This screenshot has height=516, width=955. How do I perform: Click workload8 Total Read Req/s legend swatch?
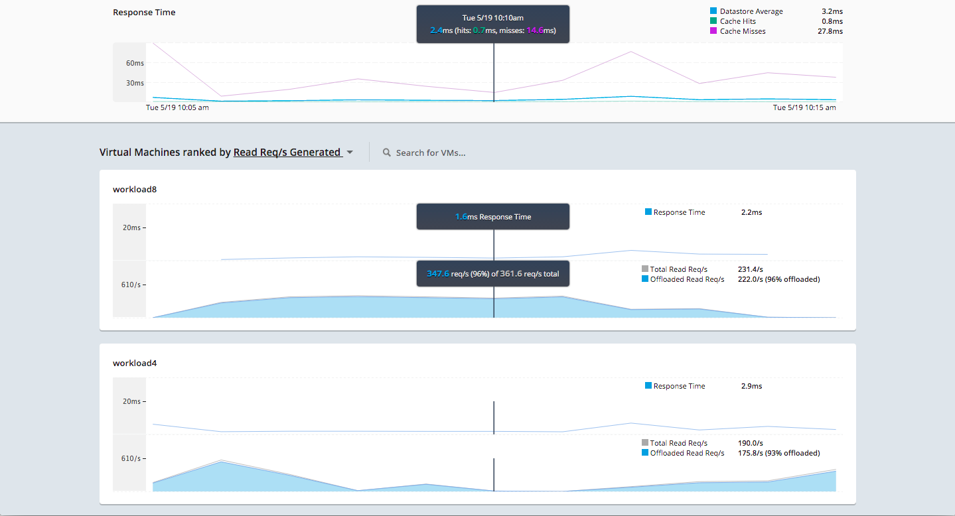point(645,269)
